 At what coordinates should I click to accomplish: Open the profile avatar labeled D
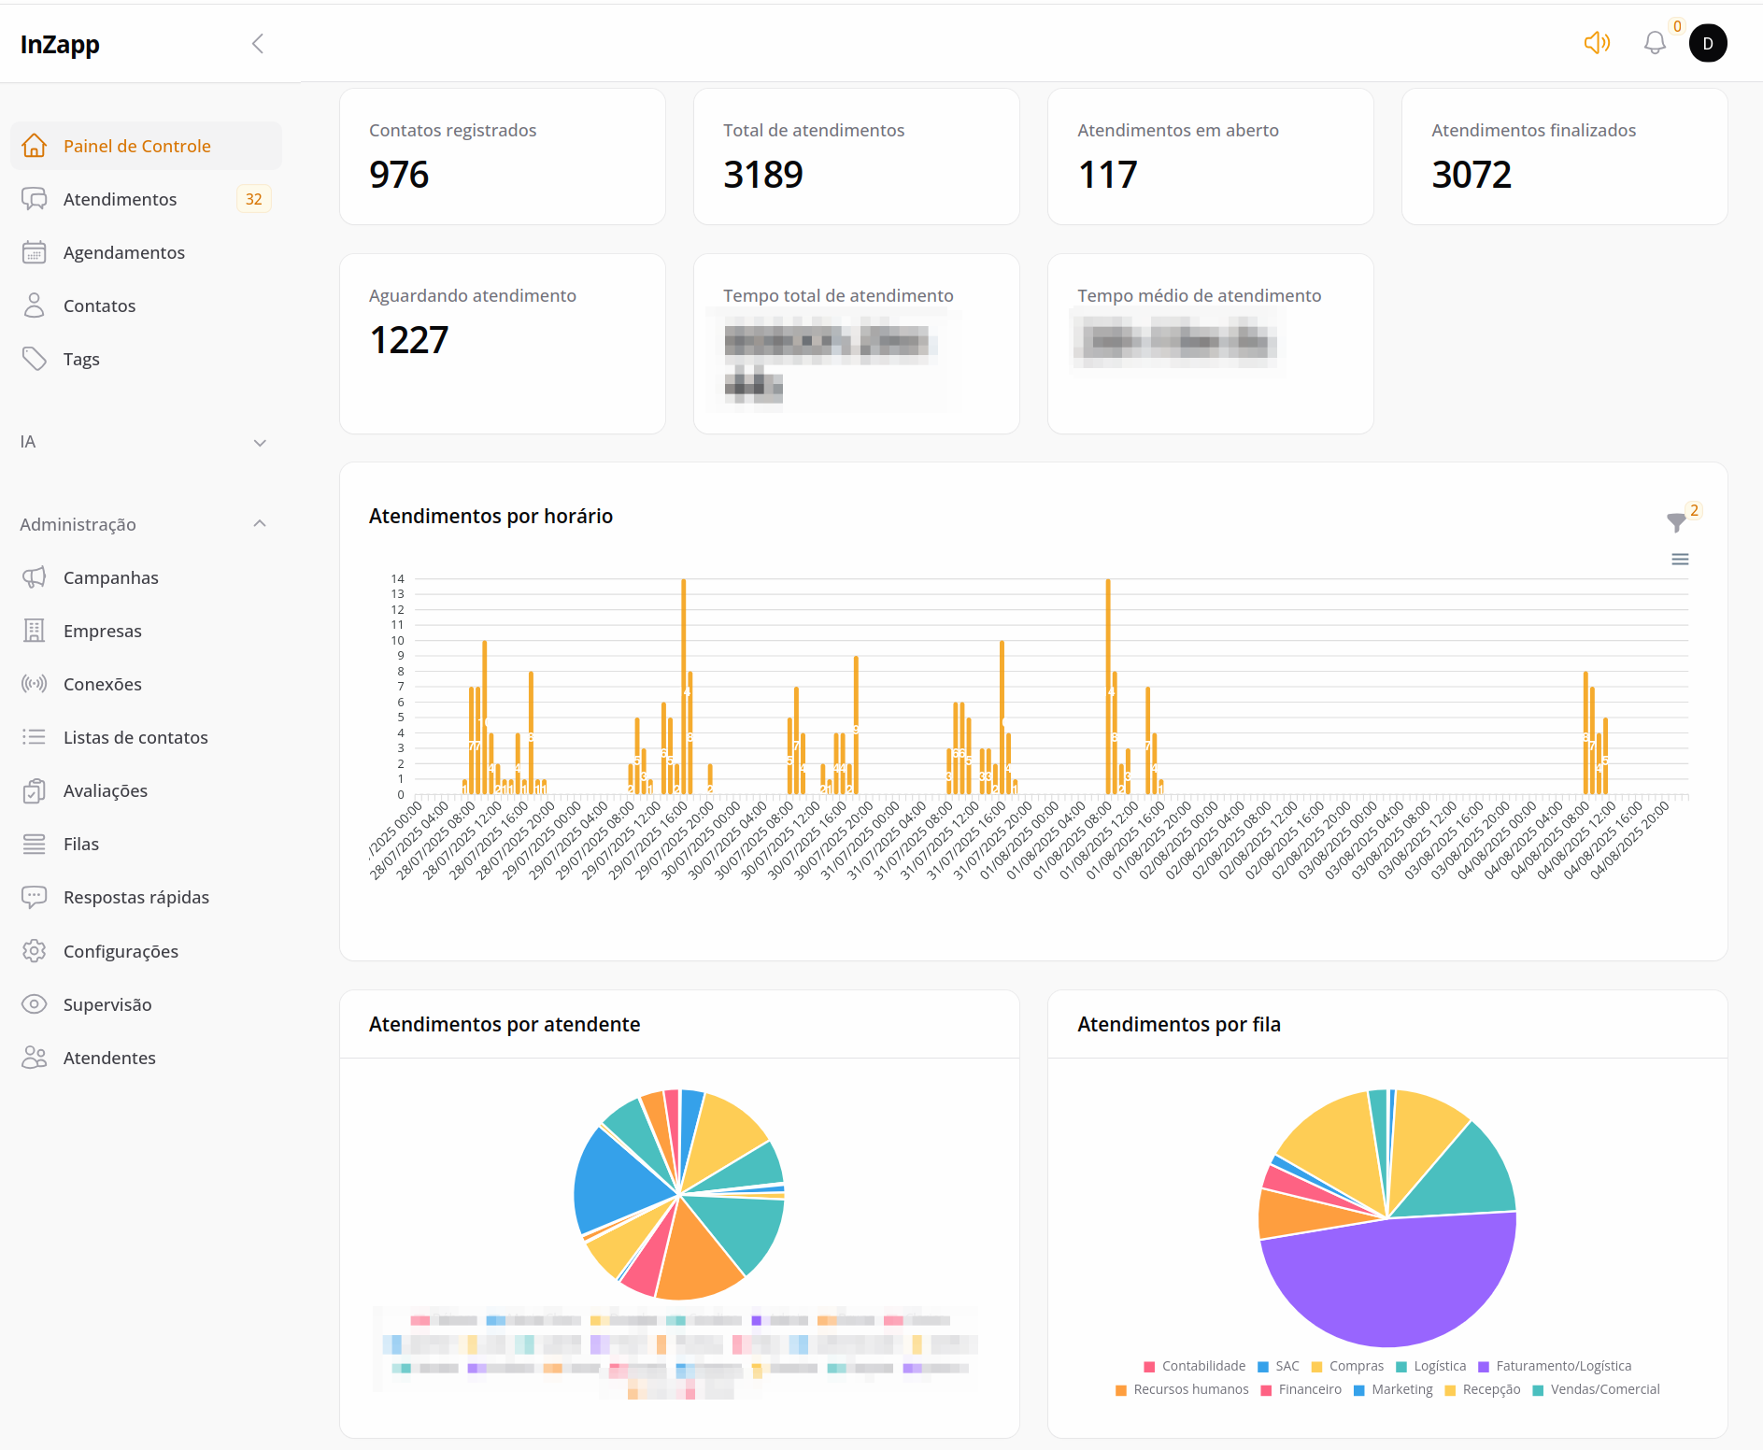1709,43
